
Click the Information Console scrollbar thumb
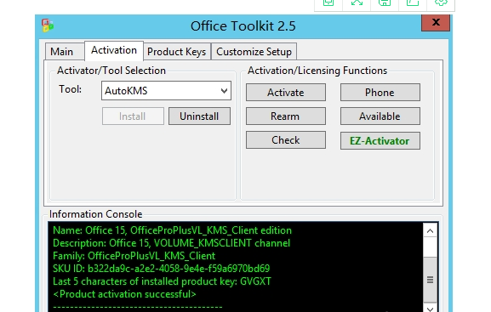(x=430, y=279)
